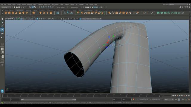Screen dimensions: 191x107
Task: Open the Deform menu
Action: pyautogui.click(x=72, y=4)
